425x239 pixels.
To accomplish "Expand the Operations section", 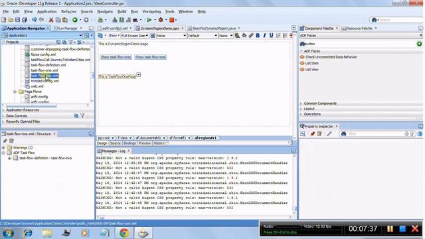I will (x=301, y=114).
